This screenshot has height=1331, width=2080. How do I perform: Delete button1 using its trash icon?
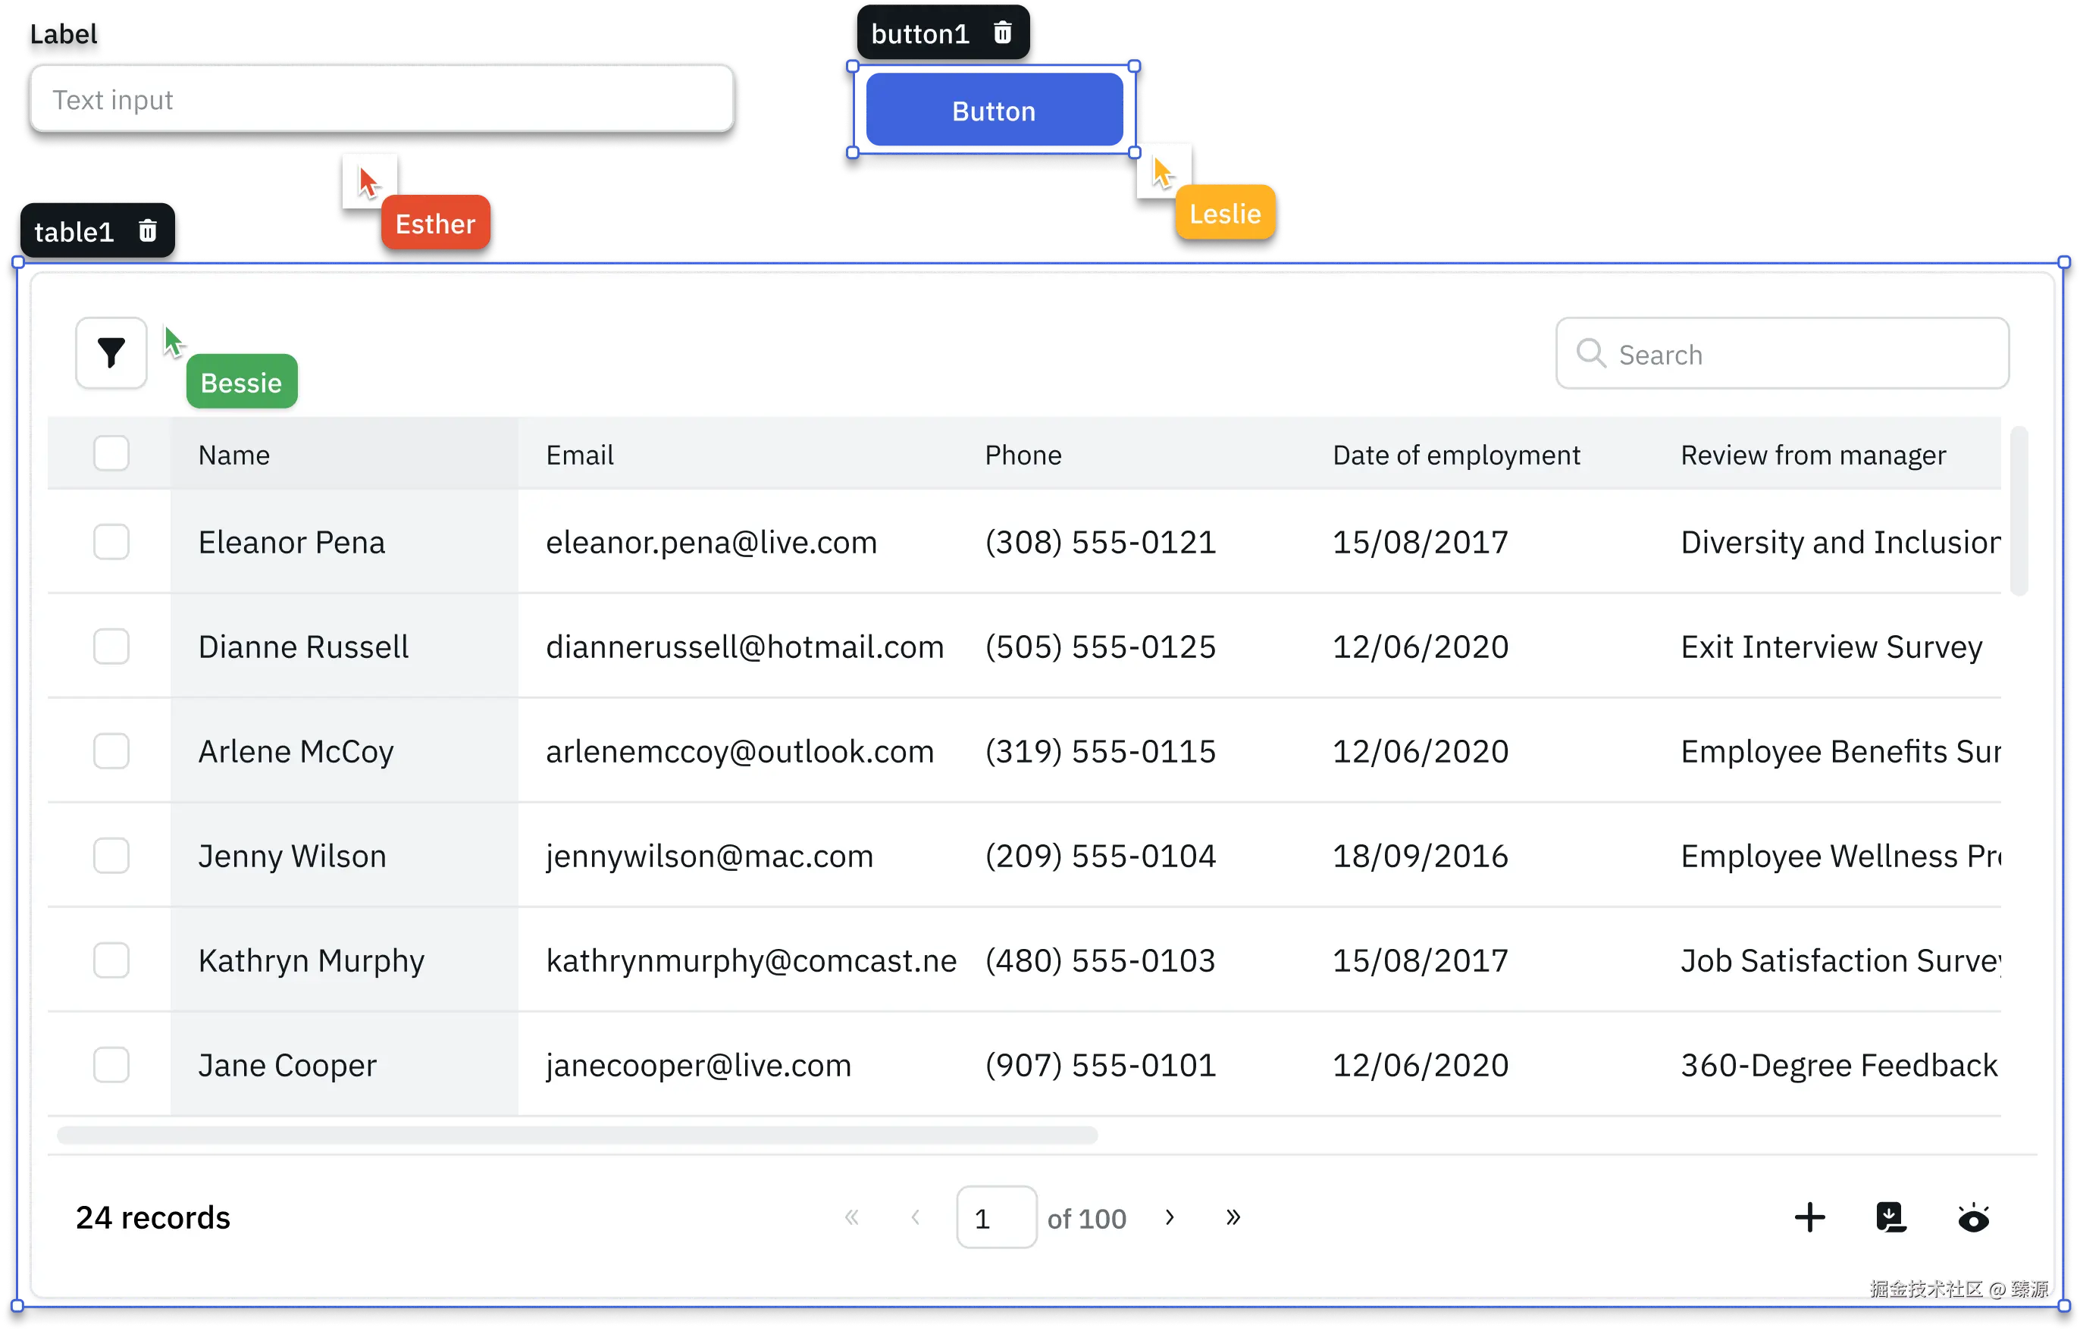coord(1002,33)
